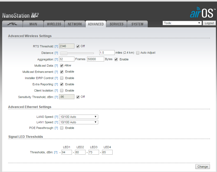The width and height of the screenshot is (217, 172).
Task: Toggle Extra Reporting Enable checkbox
Action: coord(62,84)
